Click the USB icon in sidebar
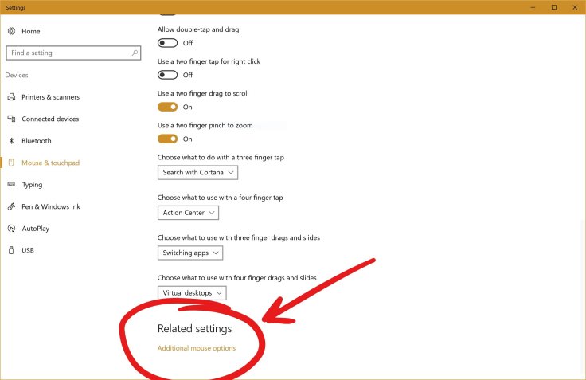Image resolution: width=586 pixels, height=380 pixels. pos(11,250)
